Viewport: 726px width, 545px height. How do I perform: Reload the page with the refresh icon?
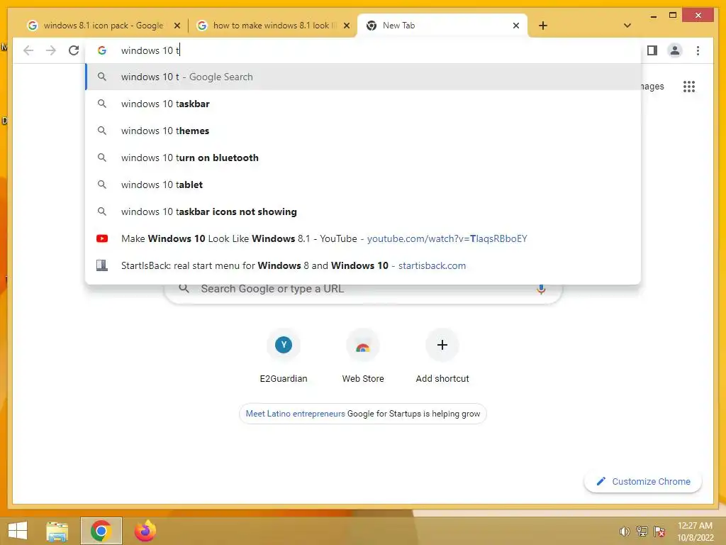click(x=74, y=50)
